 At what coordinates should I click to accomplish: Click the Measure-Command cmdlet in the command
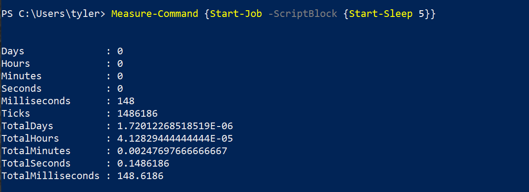(x=155, y=14)
